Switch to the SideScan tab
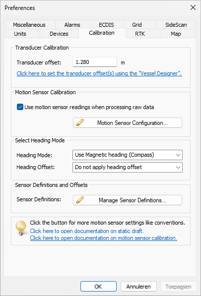The height and width of the screenshot is (296, 201). click(x=176, y=25)
